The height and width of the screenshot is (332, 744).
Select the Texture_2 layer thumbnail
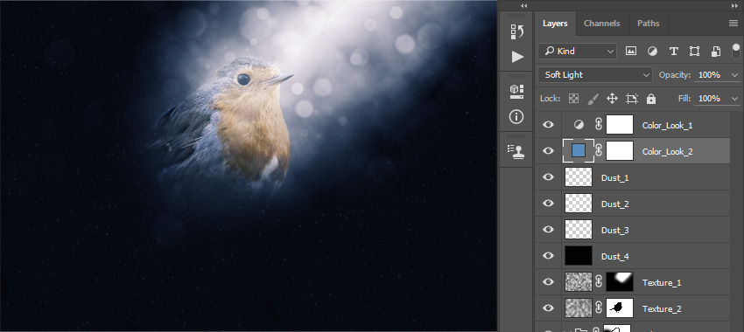tap(579, 308)
